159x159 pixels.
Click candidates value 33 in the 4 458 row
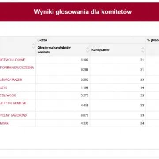(x=142, y=106)
